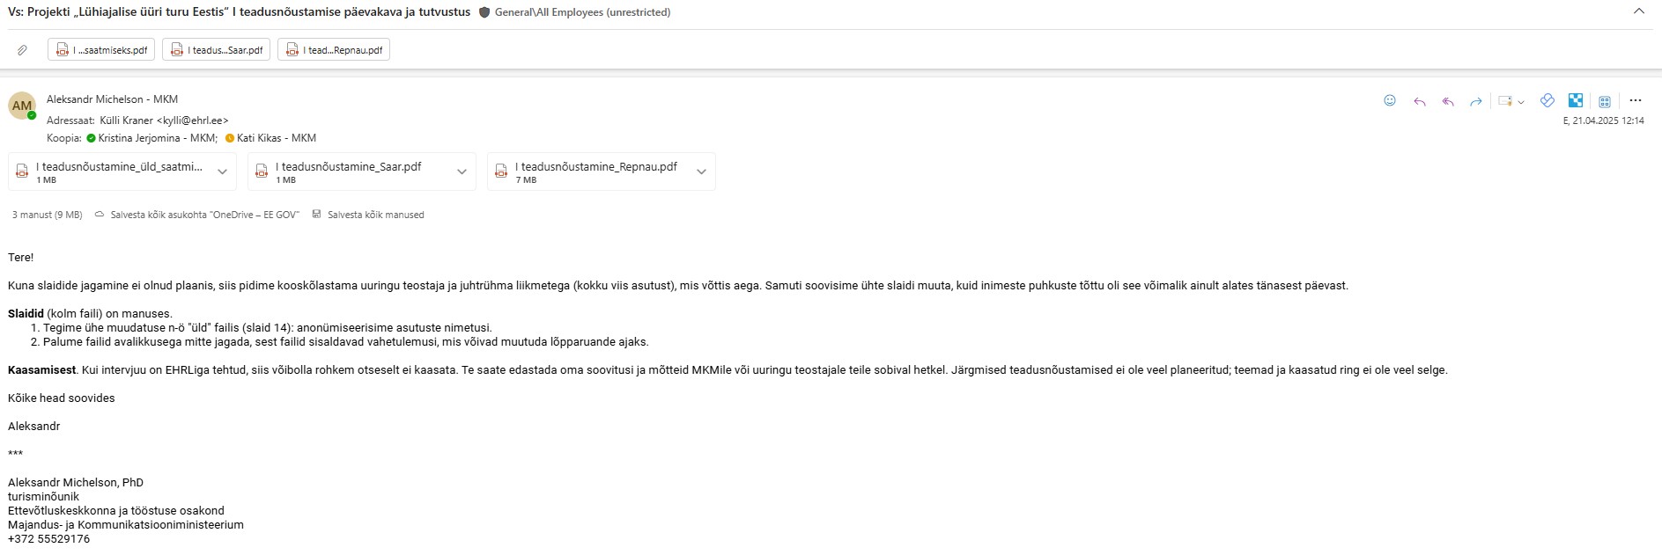The height and width of the screenshot is (555, 1662).
Task: Click the paperclip attachments icon
Action: click(x=22, y=50)
